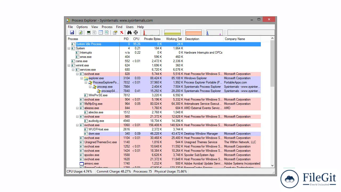Click the MsMpEng.exe process icon
Viewport: 341px width, 192px height.
click(82, 104)
